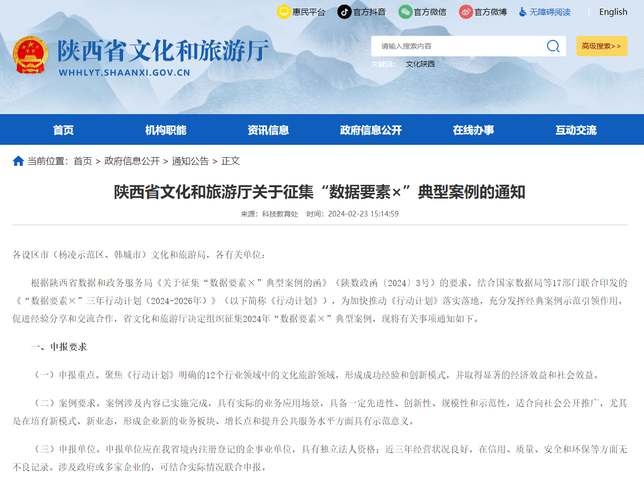The width and height of the screenshot is (644, 478).
Task: Open the 首页 navigation menu item
Action: (63, 130)
